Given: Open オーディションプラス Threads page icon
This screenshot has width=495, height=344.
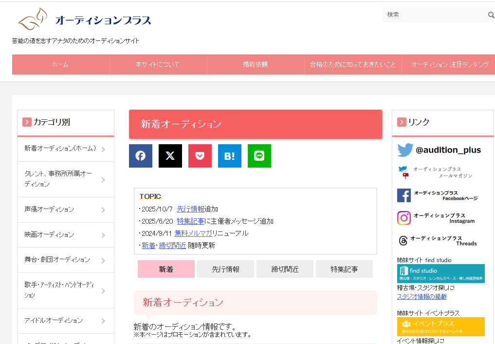Looking at the screenshot, I should (x=403, y=241).
